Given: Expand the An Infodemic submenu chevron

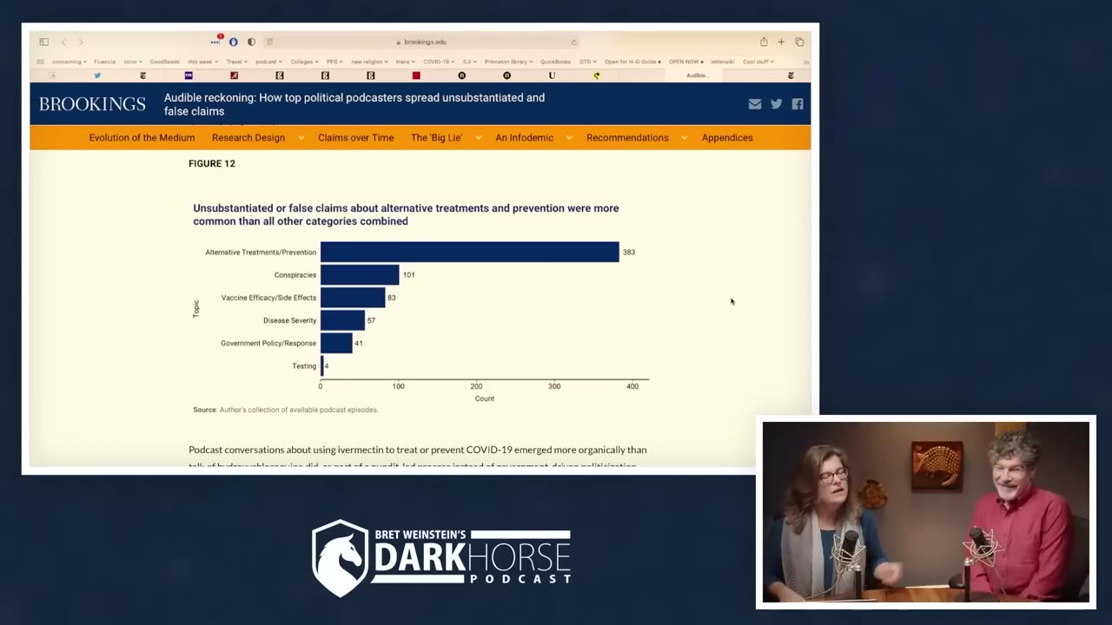Looking at the screenshot, I should [569, 137].
